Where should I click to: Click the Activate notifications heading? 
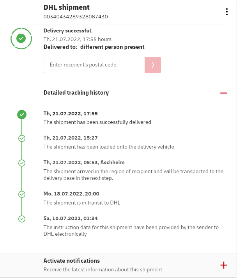[x=72, y=261]
